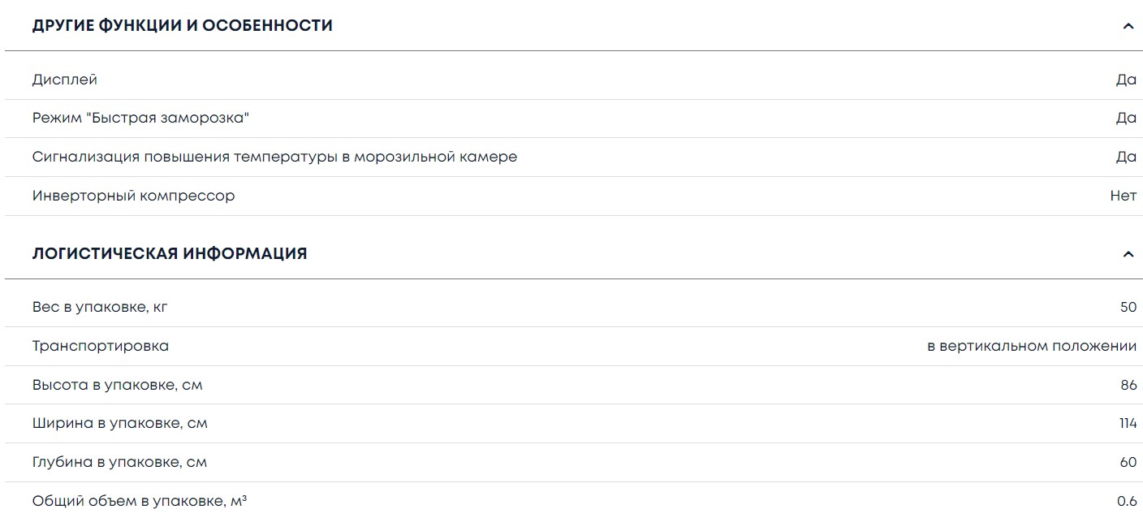Image resolution: width=1143 pixels, height=518 pixels.
Task: Click the "Да" value next to Дисплей
Action: [1126, 80]
